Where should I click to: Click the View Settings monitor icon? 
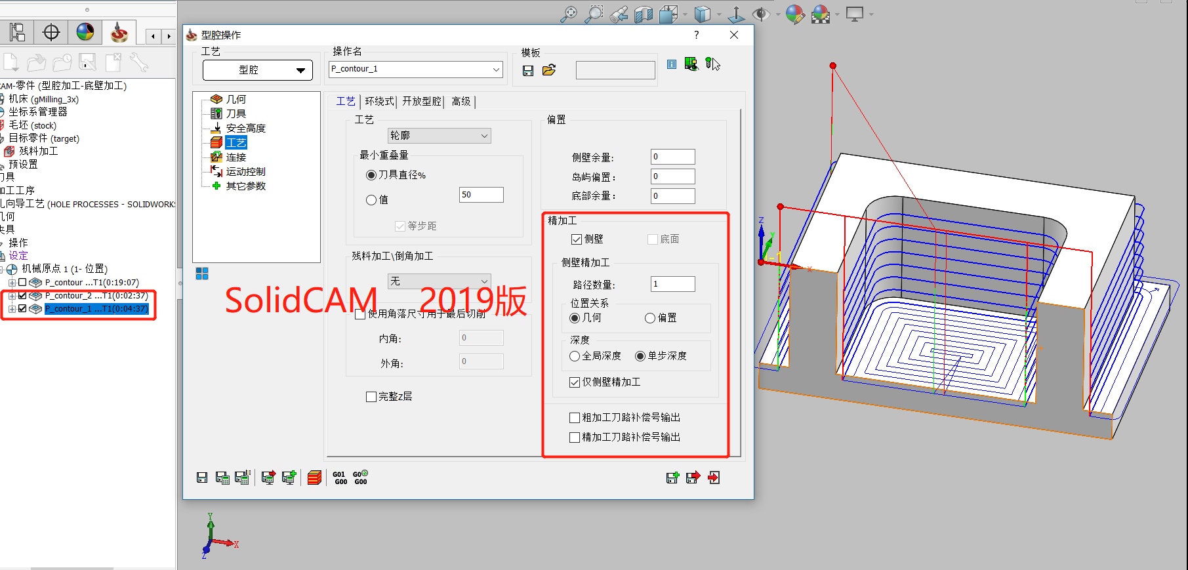(855, 14)
